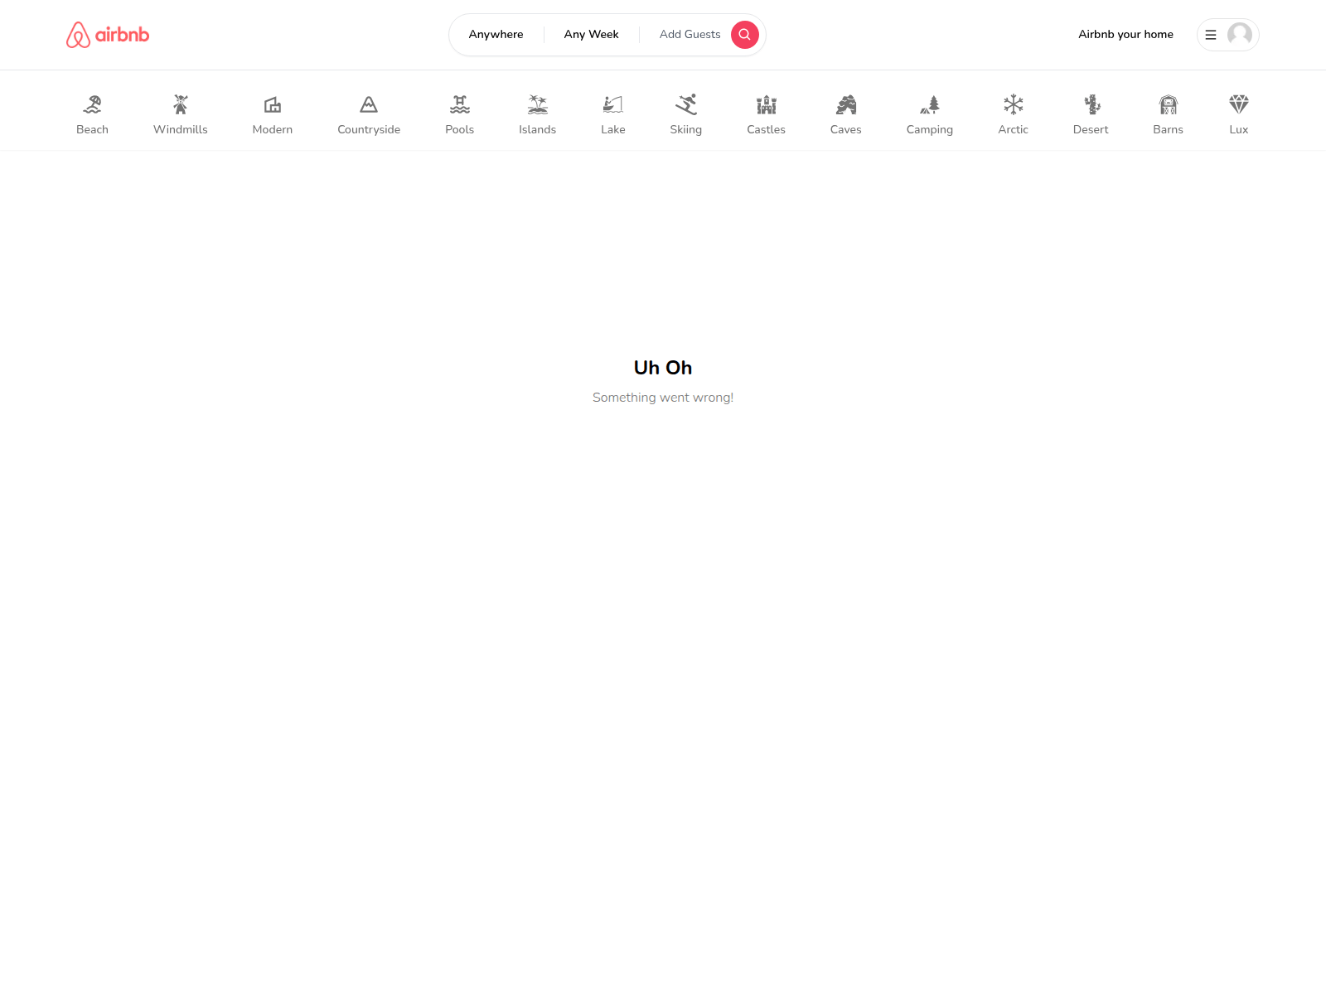1326x994 pixels.
Task: Select the Arctic snowflake icon
Action: (x=1013, y=104)
